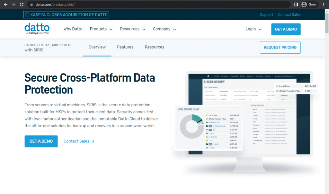Expand the Products dropdown
The height and width of the screenshot is (194, 329).
click(101, 29)
